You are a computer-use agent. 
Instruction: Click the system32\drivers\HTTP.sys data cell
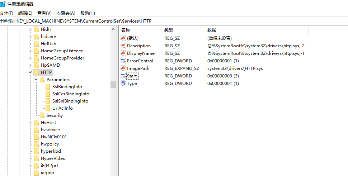[x=235, y=68]
